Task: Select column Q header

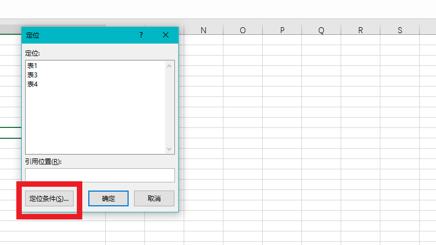Action: point(321,30)
